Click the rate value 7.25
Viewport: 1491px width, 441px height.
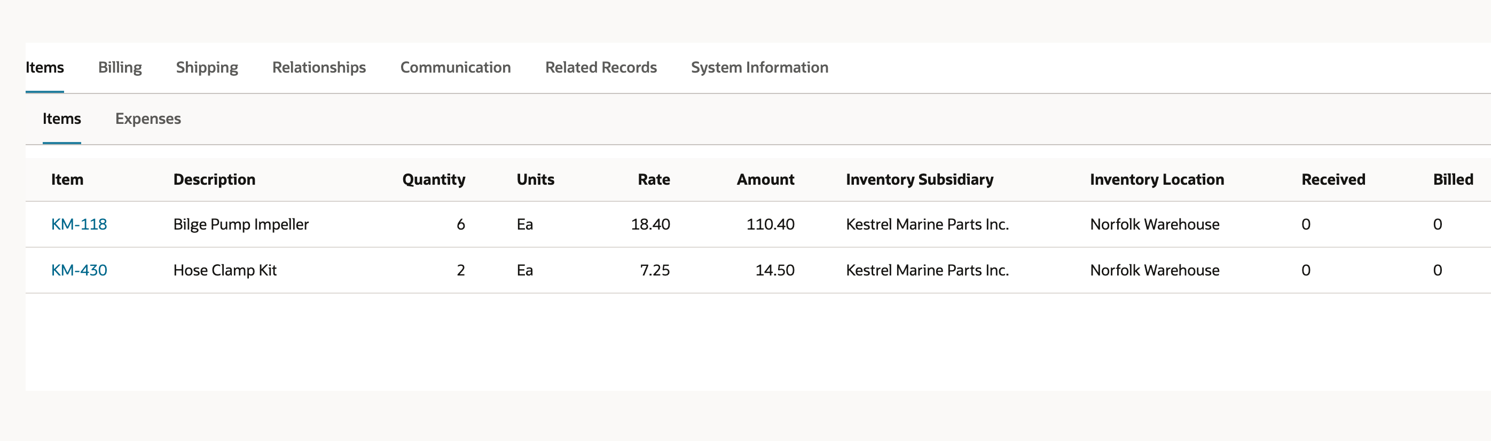(x=655, y=270)
